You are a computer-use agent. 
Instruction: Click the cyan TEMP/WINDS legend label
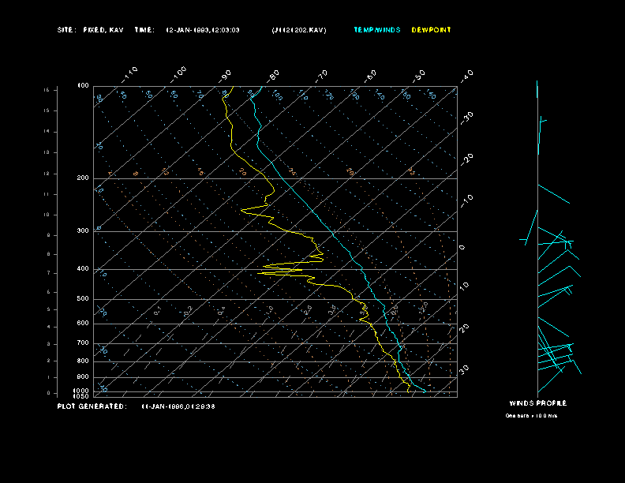377,30
